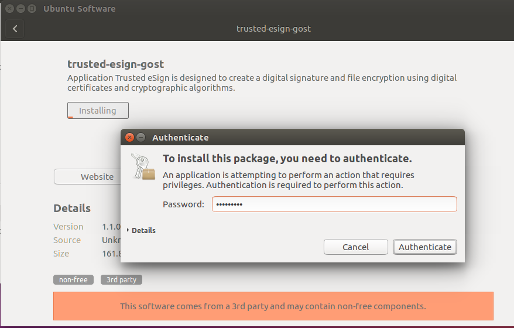This screenshot has height=328, width=514.
Task: Close the Ubuntu Software window
Action: tap(10, 9)
